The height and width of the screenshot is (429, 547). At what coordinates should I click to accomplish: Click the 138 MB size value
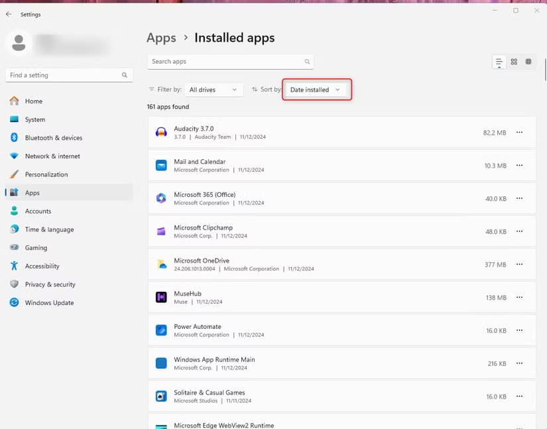pos(496,298)
